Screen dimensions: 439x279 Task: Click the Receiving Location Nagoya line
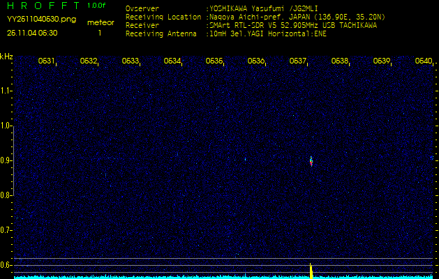coord(255,17)
